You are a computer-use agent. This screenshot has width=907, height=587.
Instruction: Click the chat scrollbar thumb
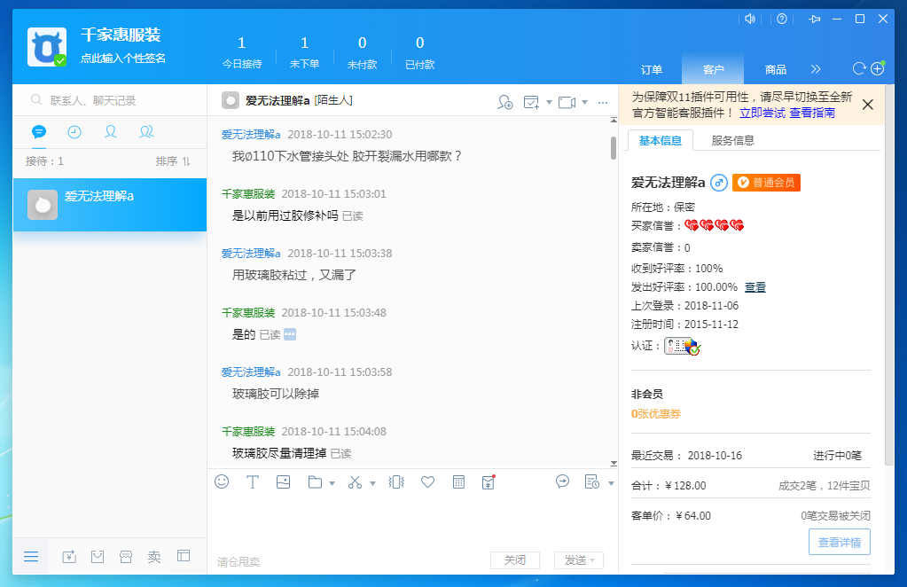[614, 147]
